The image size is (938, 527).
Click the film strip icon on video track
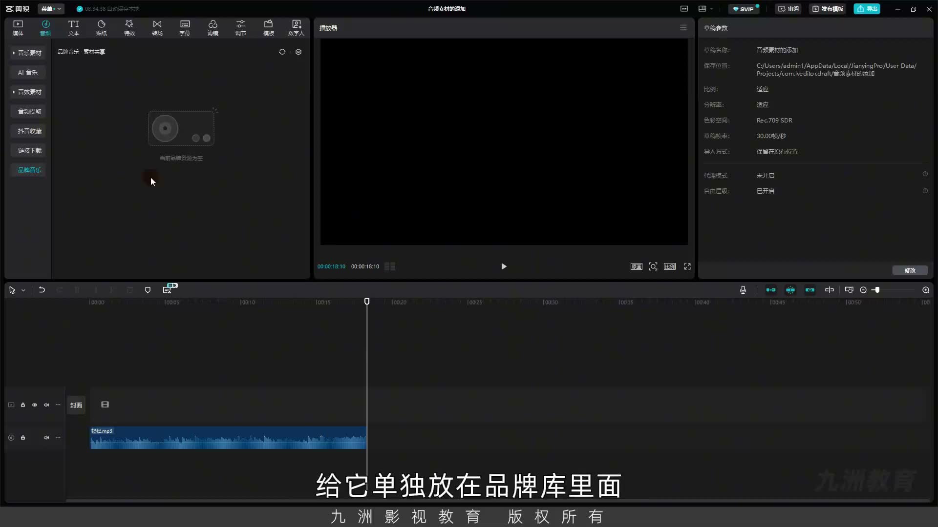[x=105, y=405]
